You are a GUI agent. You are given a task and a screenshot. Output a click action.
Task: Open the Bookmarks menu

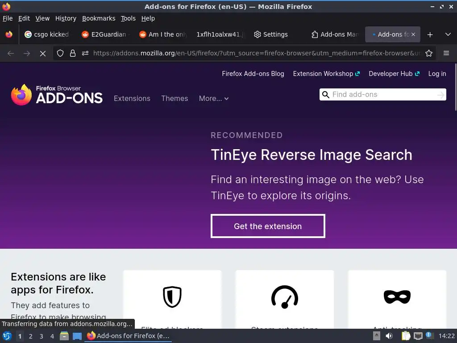pyautogui.click(x=99, y=18)
